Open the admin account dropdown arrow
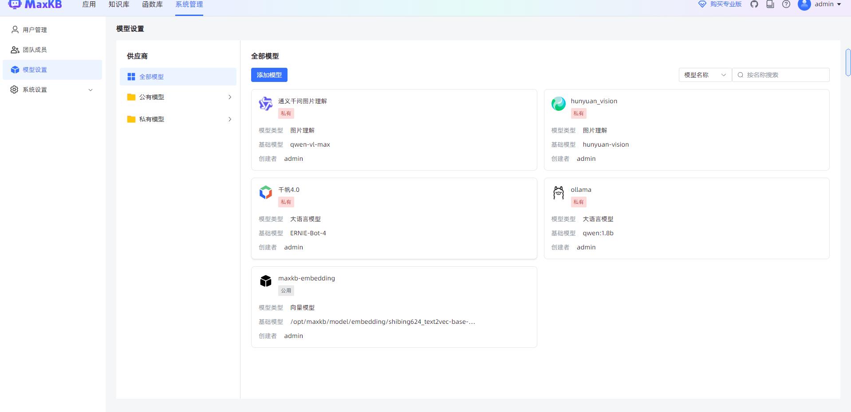 (839, 4)
